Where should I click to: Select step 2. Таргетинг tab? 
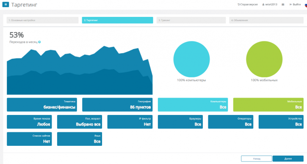click(x=117, y=20)
